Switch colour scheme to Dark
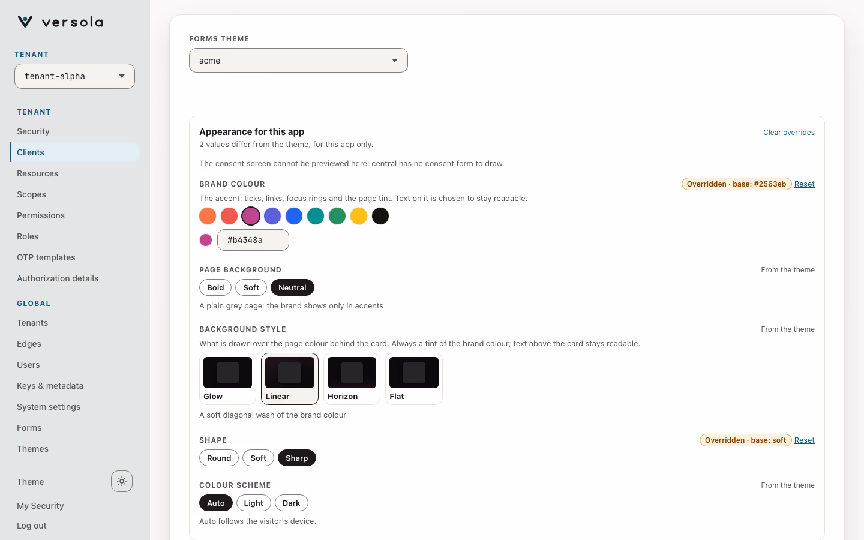 [x=292, y=503]
